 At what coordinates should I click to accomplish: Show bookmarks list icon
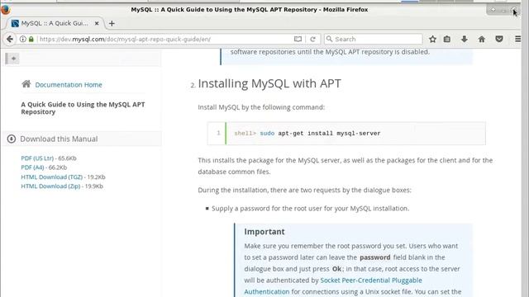coord(447,39)
